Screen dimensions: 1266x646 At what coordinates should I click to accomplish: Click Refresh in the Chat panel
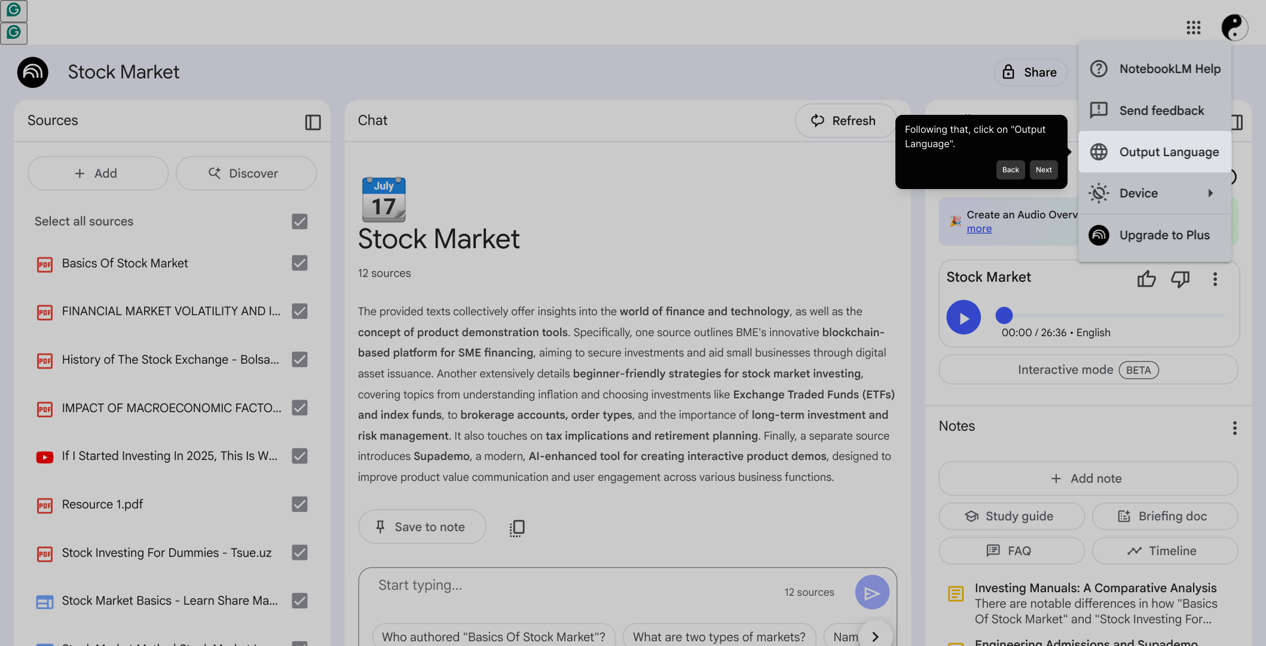tap(845, 121)
